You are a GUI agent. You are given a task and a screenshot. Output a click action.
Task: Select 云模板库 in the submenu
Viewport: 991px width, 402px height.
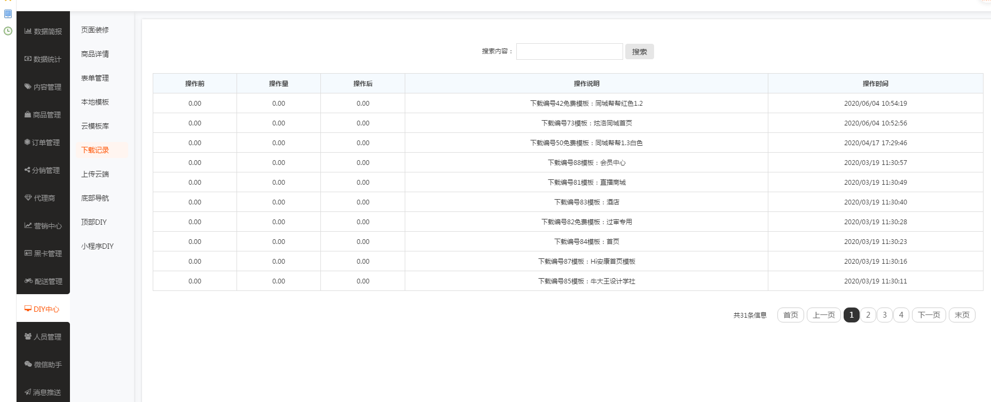[x=95, y=126]
